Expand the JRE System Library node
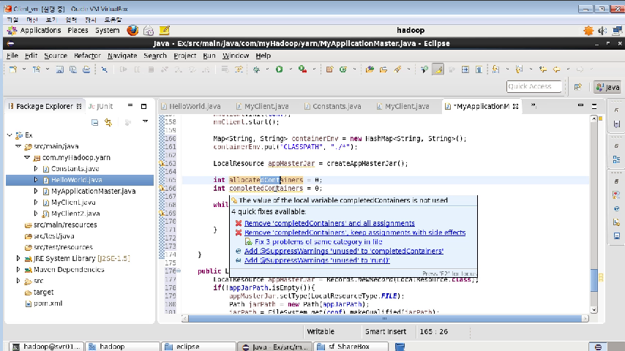The width and height of the screenshot is (625, 351). [18, 258]
